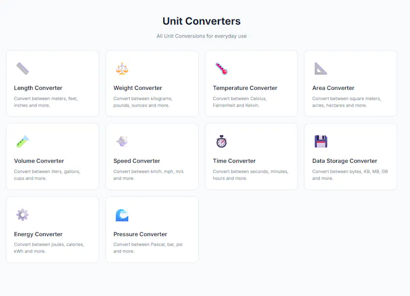Click 'Convert between bytes, KB' description
This screenshot has height=296, width=410.
coord(350,175)
